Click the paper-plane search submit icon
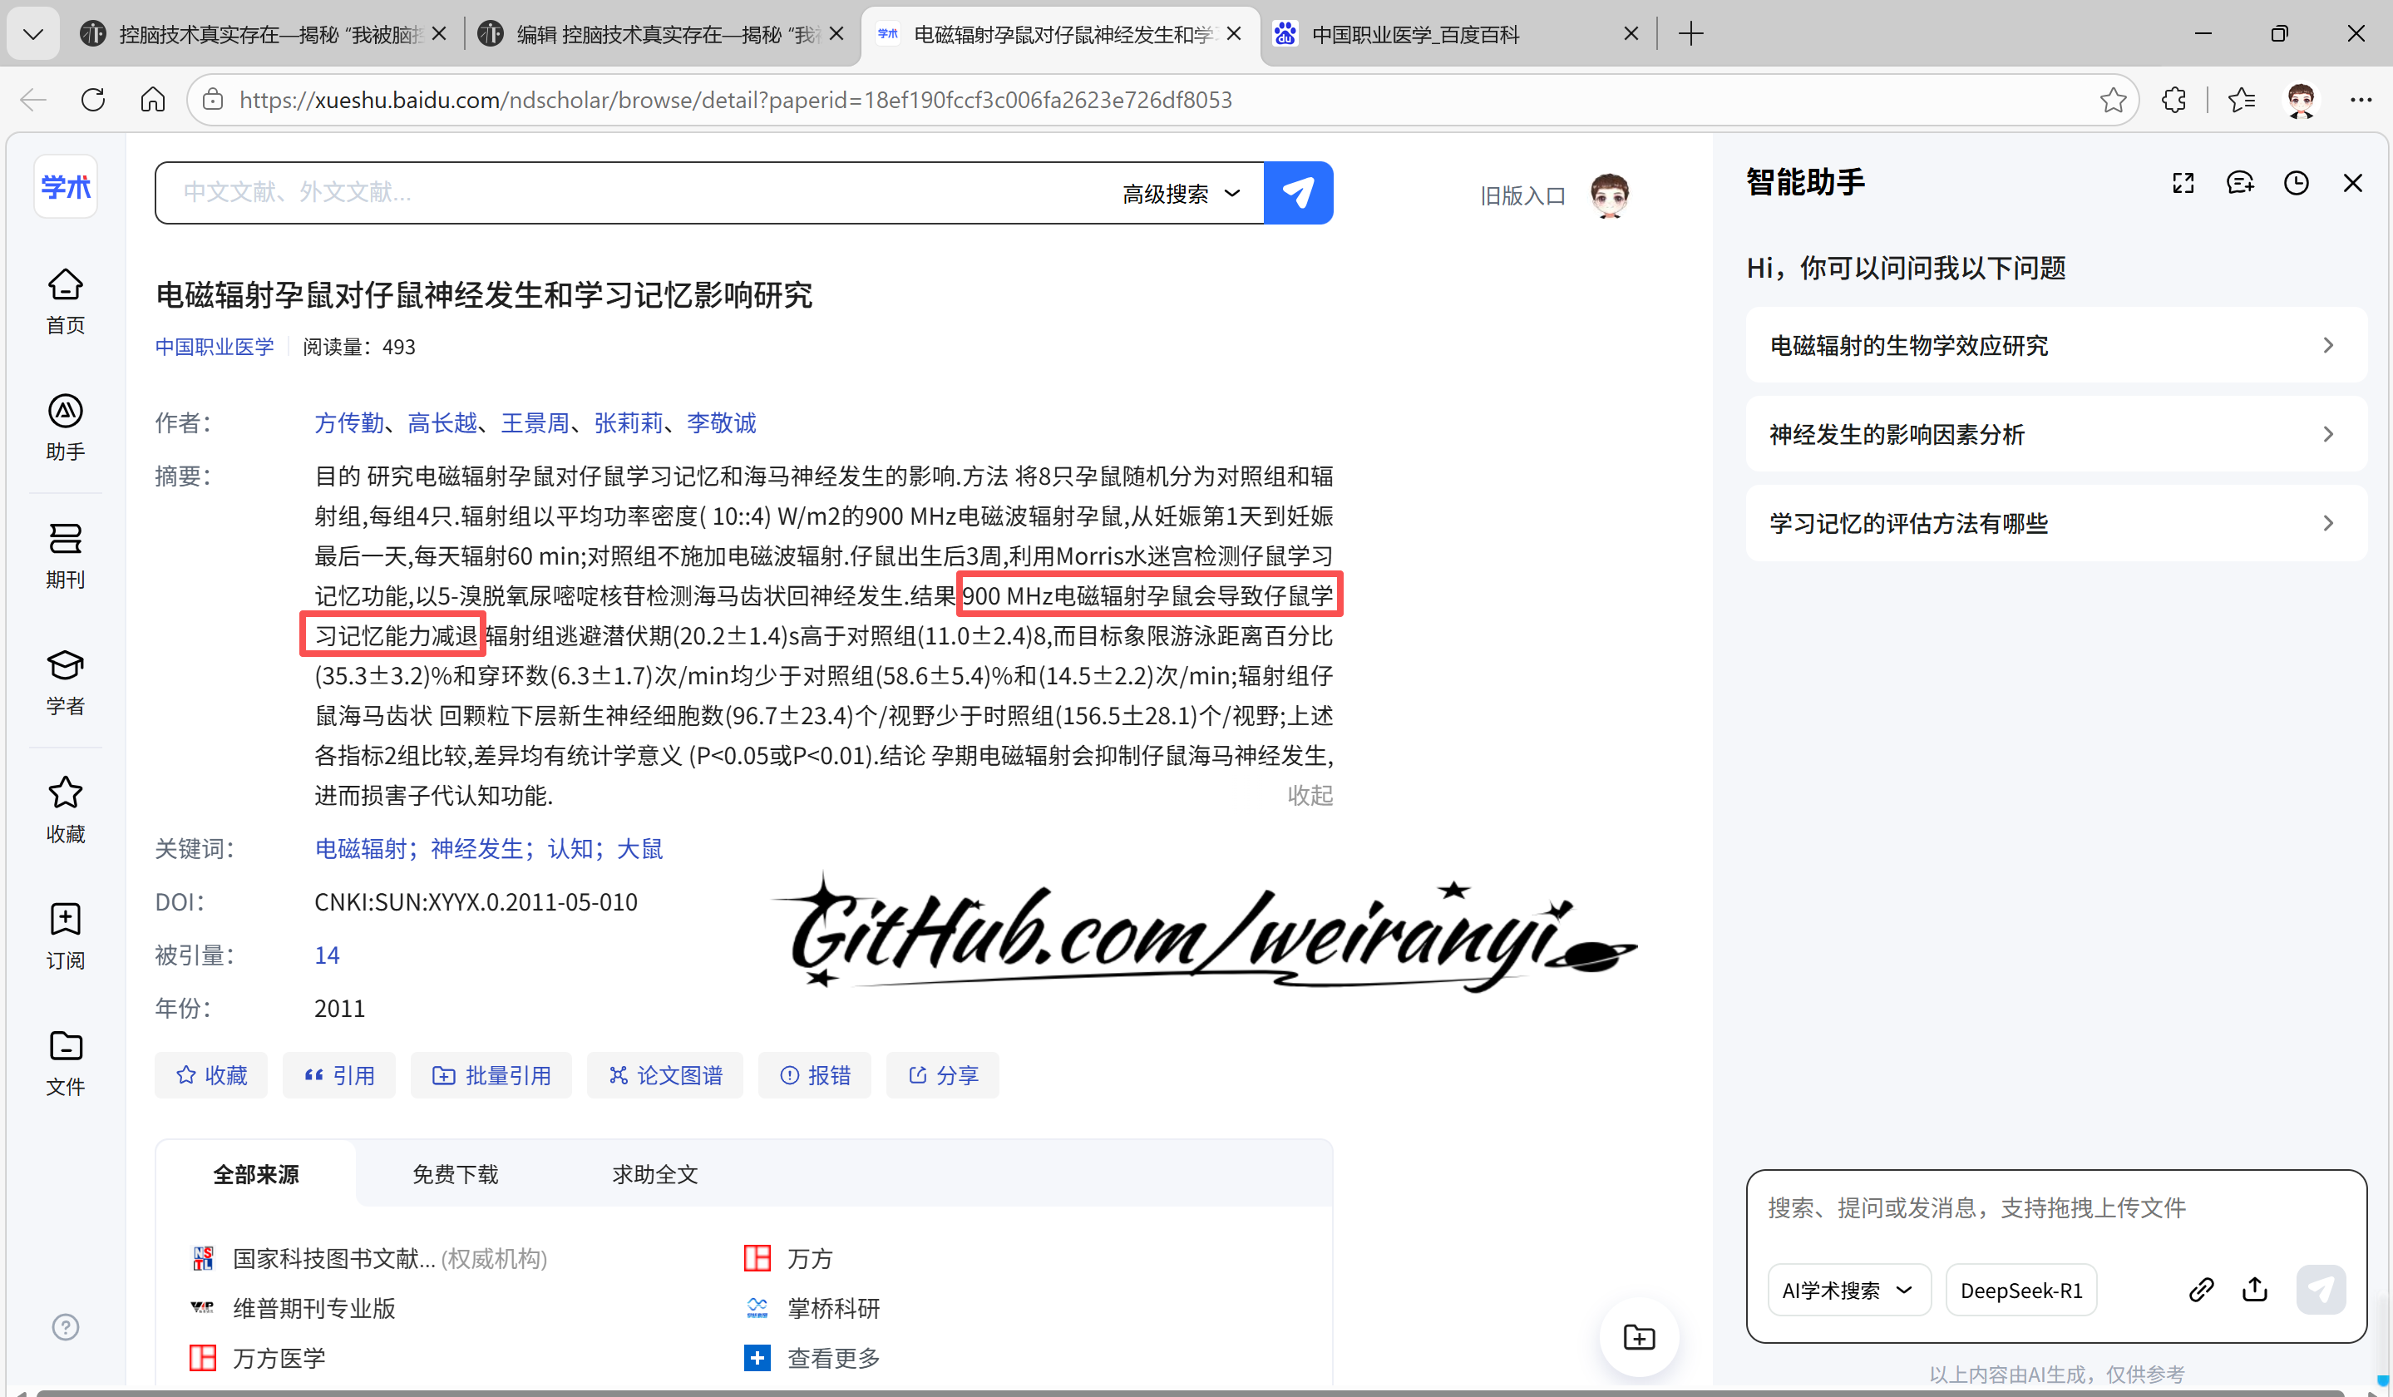Image resolution: width=2393 pixels, height=1397 pixels. click(x=1298, y=192)
